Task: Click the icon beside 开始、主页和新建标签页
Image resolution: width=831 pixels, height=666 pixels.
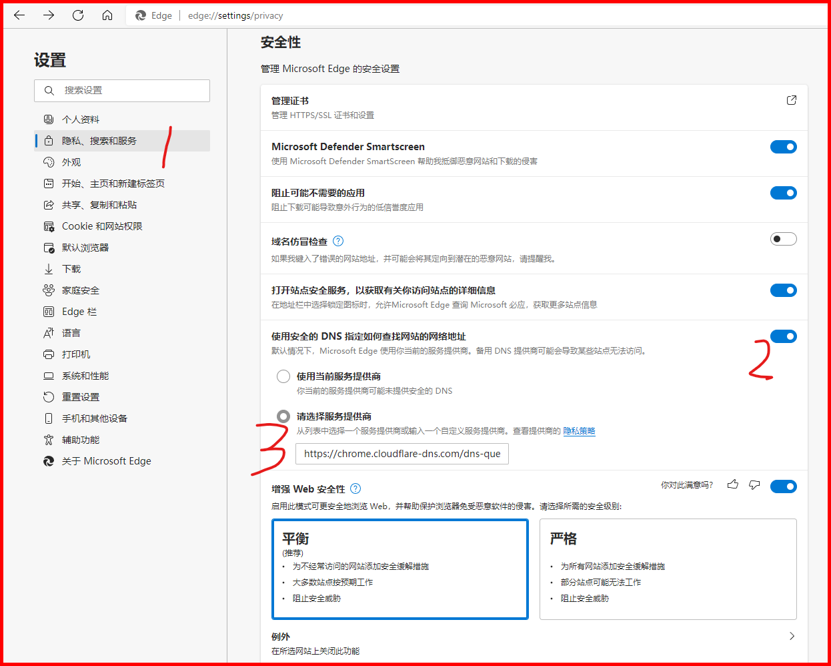Action: tap(49, 184)
